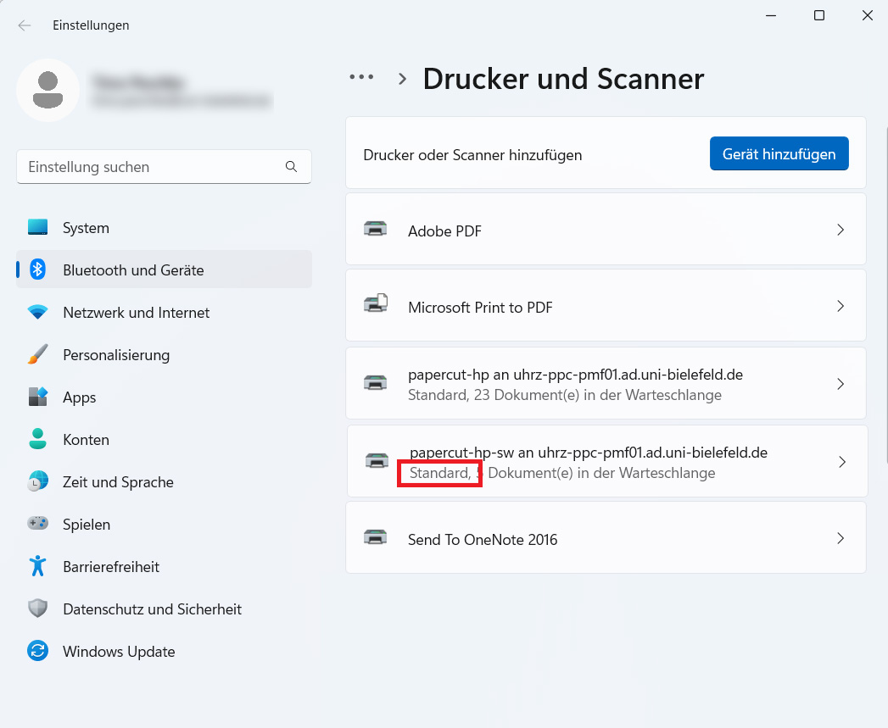Click the search magnifier icon

(x=291, y=166)
